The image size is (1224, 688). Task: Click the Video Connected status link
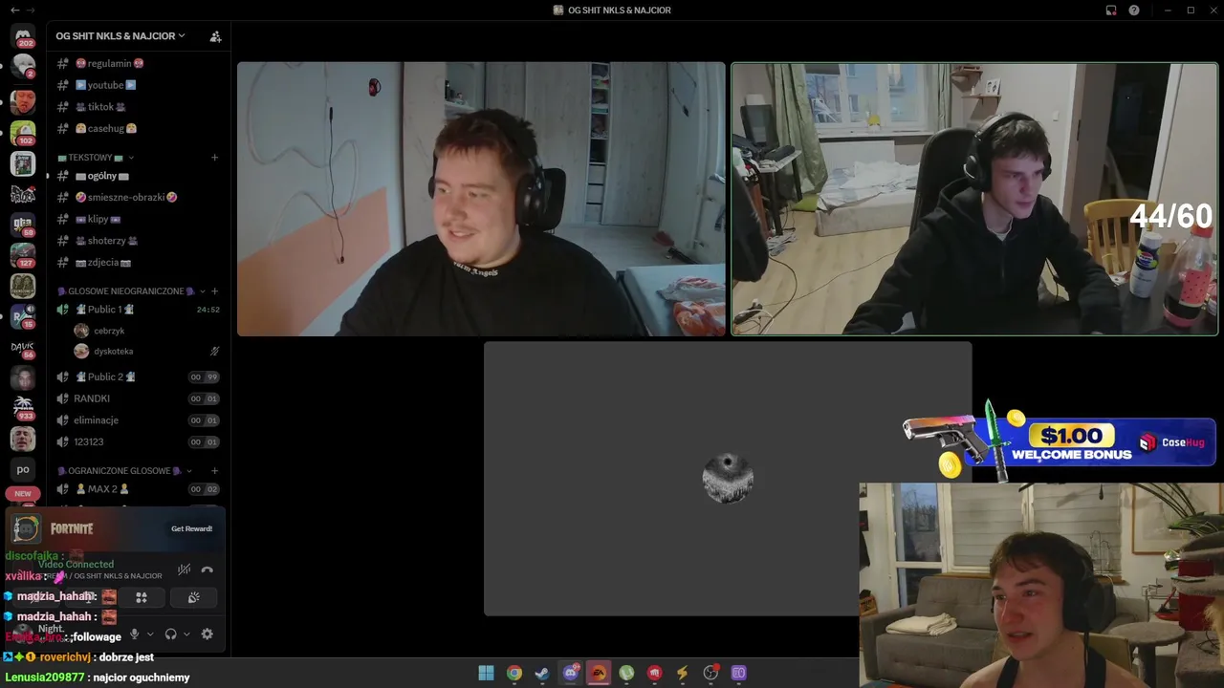click(76, 565)
